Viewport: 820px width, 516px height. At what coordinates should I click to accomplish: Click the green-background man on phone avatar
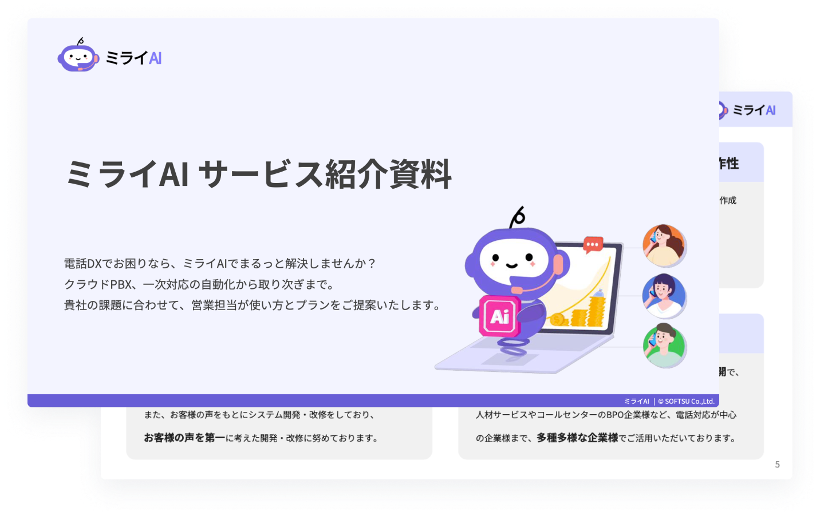pos(664,346)
